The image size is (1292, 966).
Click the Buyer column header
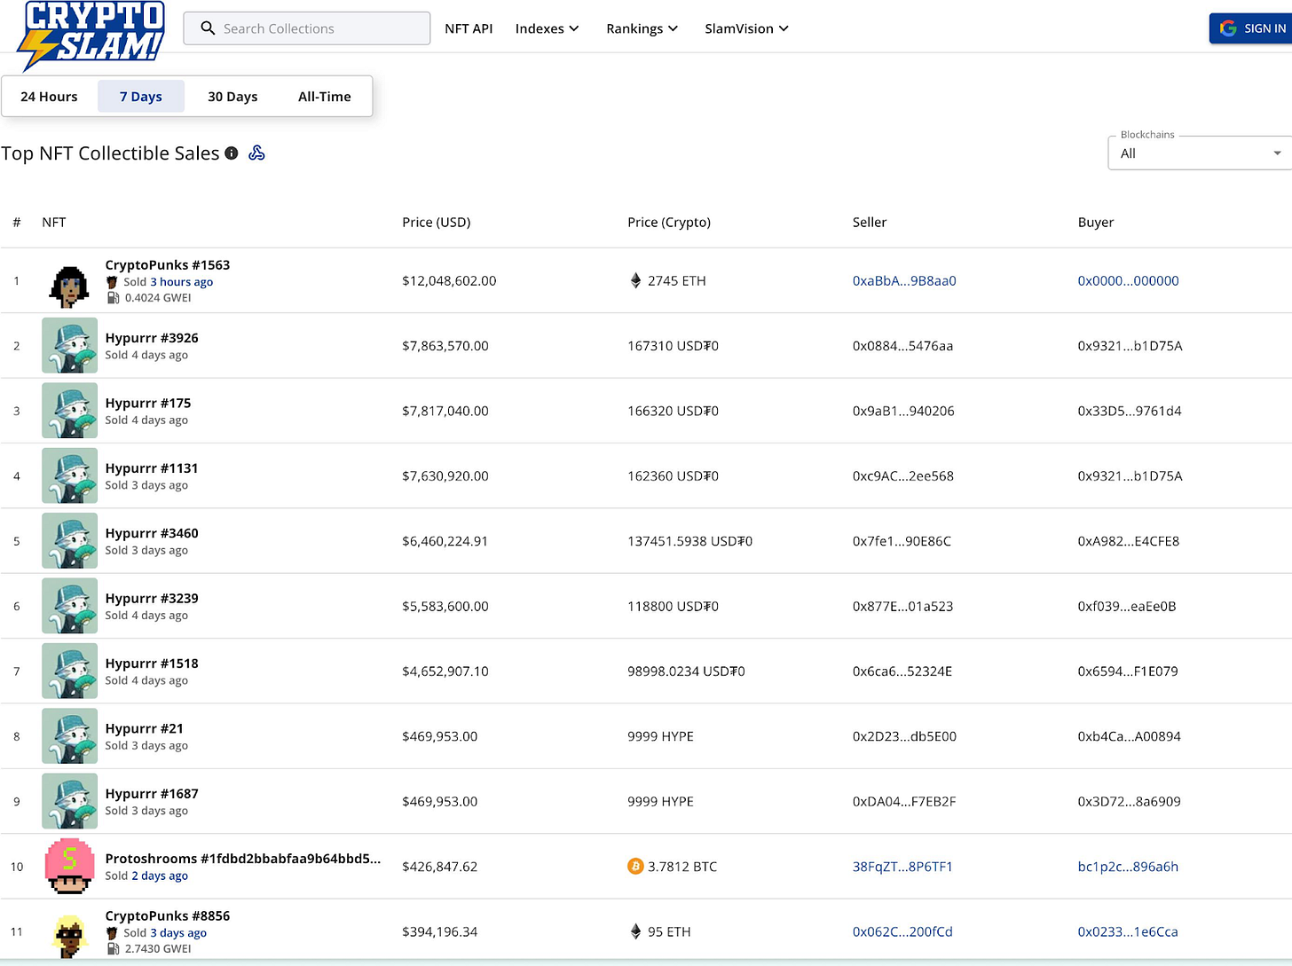(x=1096, y=223)
